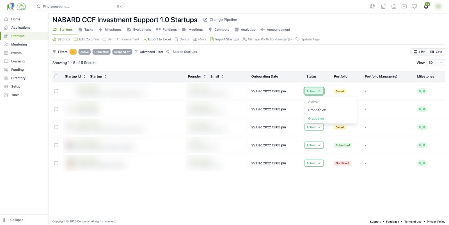Toggle the Active status filter
This screenshot has width=449, height=225.
[x=84, y=52]
